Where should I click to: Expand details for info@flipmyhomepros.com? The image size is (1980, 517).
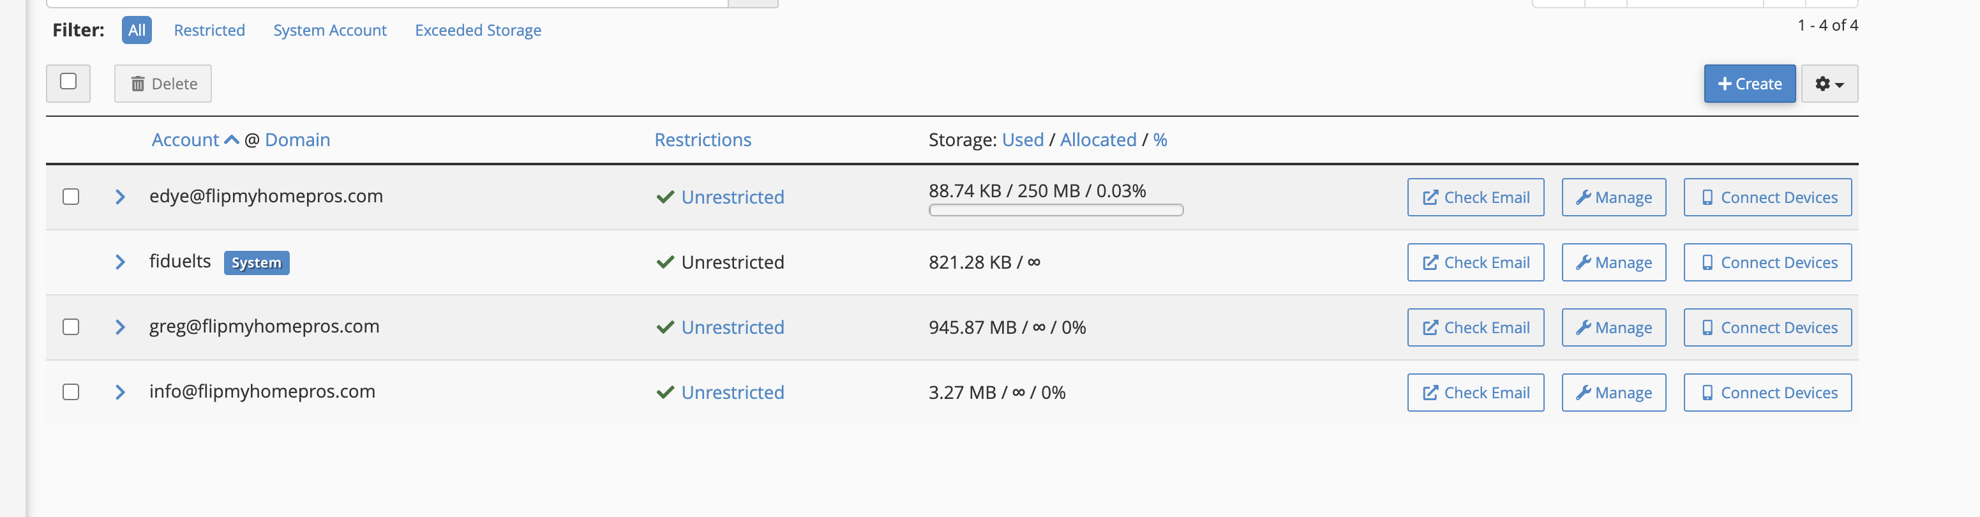[x=120, y=393]
